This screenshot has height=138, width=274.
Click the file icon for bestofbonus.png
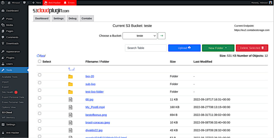tap(70, 115)
